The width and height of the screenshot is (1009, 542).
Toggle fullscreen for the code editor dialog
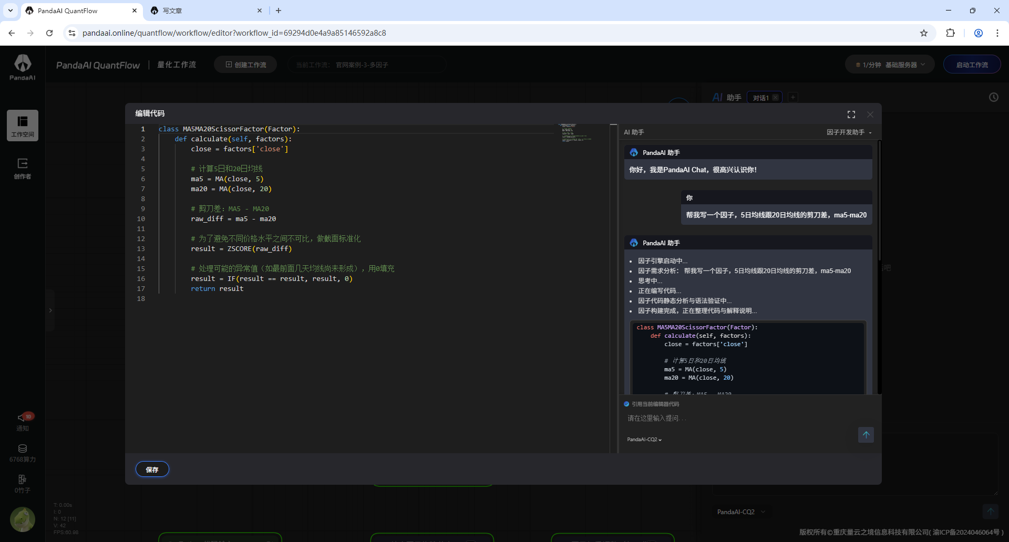point(851,114)
